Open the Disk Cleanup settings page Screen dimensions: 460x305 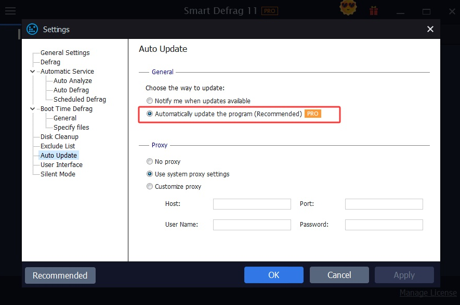coord(59,137)
